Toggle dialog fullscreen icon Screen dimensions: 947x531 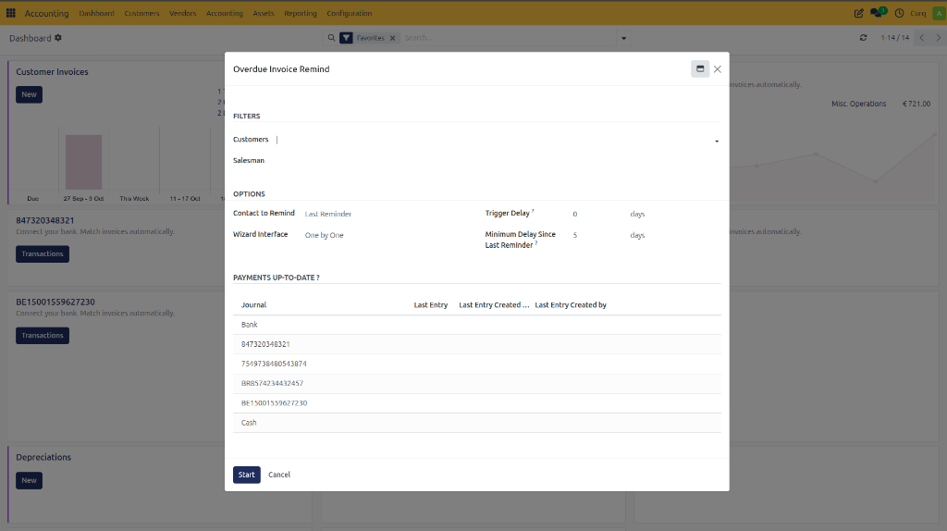[700, 68]
